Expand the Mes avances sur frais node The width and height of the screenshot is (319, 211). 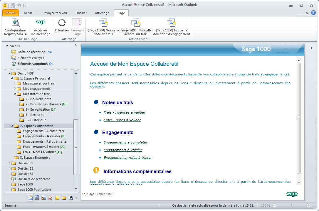(15, 83)
